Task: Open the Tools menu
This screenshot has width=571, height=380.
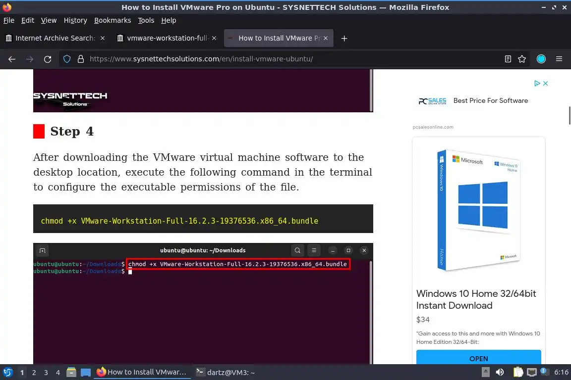Action: click(x=146, y=20)
